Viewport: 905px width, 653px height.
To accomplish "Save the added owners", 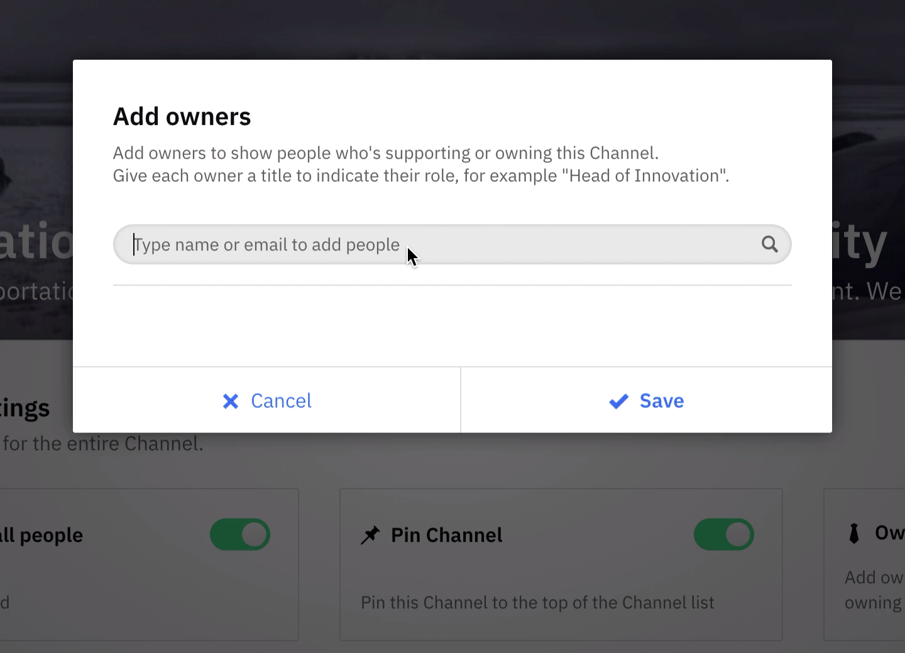I will [646, 401].
